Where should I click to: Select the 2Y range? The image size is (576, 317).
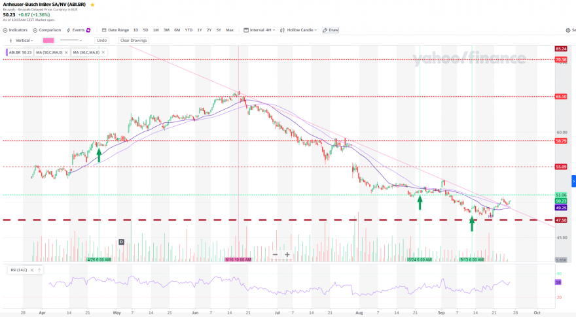pos(209,30)
